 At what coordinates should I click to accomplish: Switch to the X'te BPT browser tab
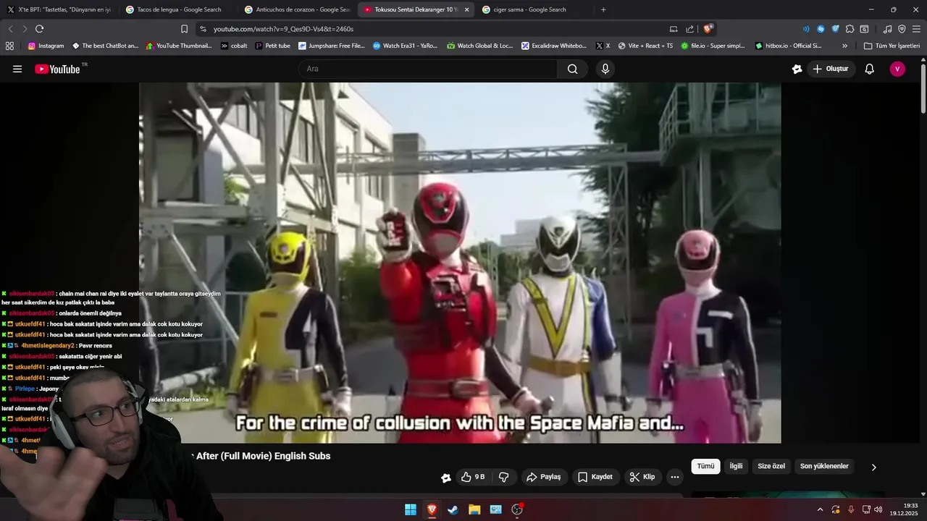pos(59,9)
